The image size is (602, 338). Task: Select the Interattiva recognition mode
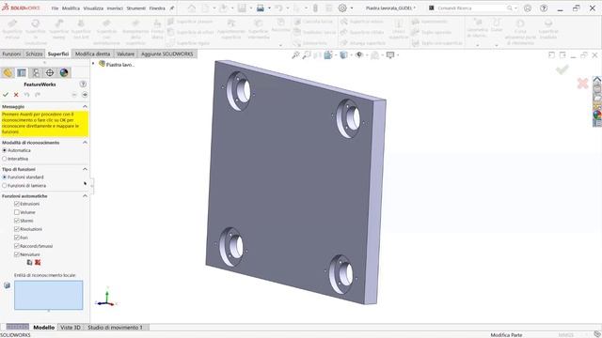pyautogui.click(x=5, y=159)
